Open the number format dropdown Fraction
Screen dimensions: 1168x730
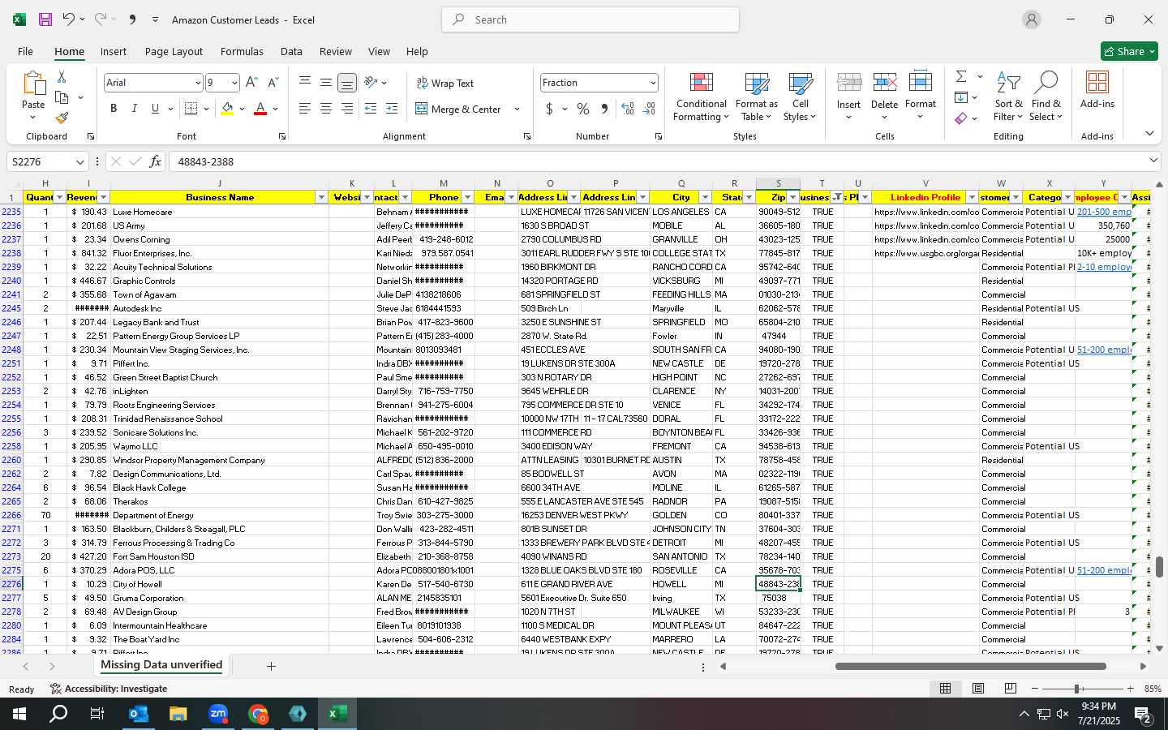(653, 83)
